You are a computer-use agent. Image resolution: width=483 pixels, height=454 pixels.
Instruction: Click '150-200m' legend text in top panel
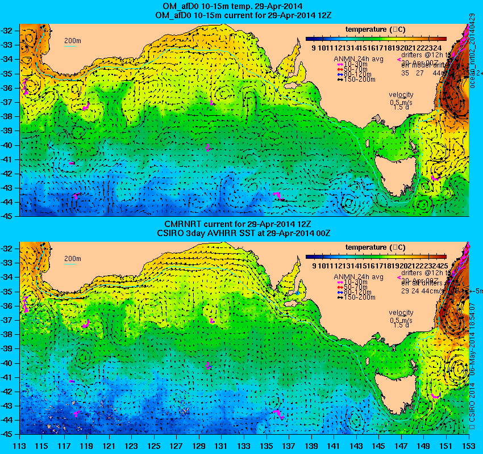click(360, 79)
